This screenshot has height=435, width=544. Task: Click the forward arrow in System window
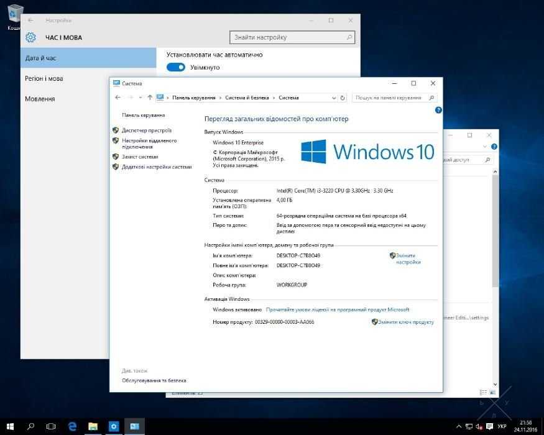pos(131,98)
